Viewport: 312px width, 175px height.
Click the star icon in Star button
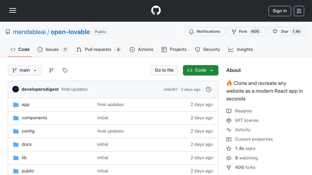pyautogui.click(x=275, y=31)
